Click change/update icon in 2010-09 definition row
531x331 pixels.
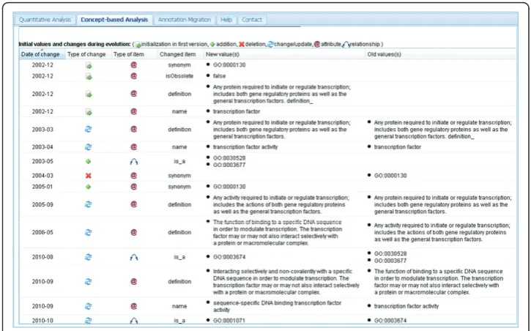[89, 282]
